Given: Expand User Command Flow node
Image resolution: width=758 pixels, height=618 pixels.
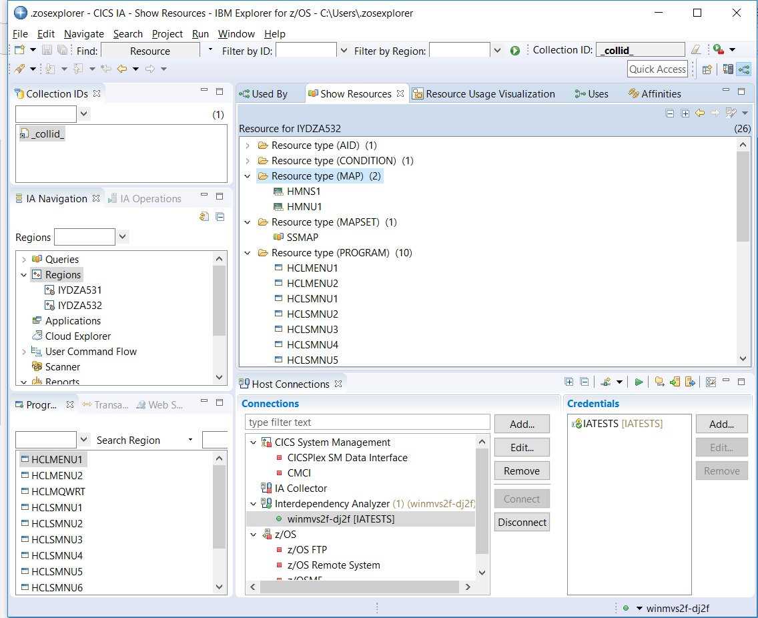Looking at the screenshot, I should (24, 352).
